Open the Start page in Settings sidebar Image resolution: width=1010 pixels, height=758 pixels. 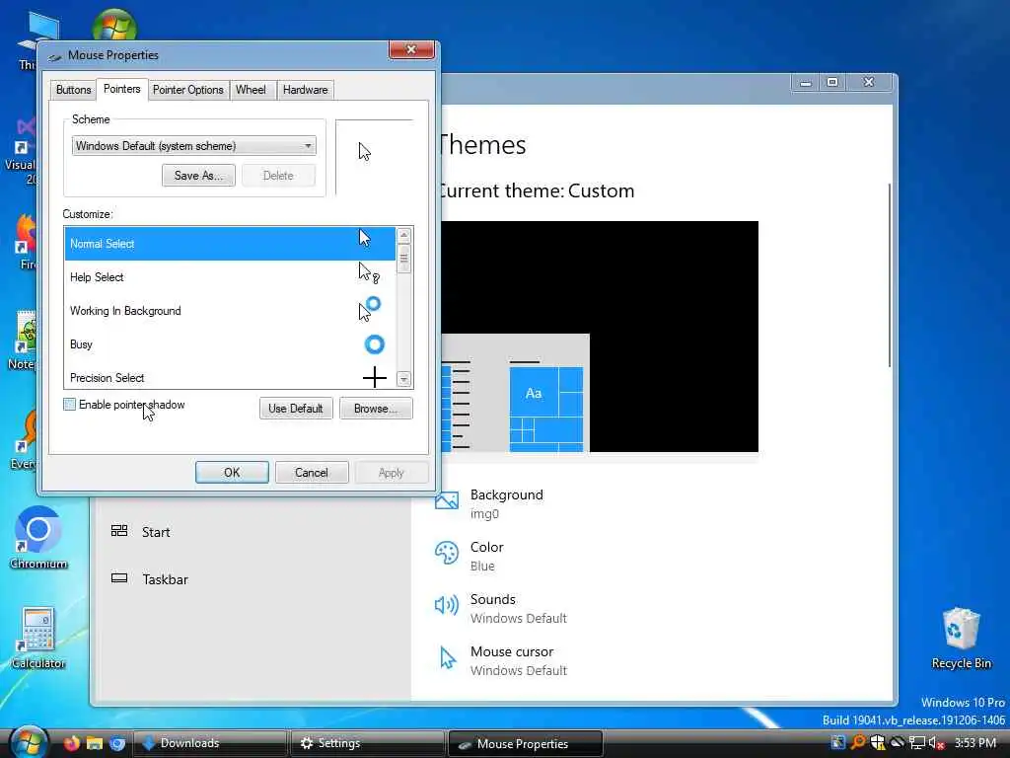pos(156,532)
